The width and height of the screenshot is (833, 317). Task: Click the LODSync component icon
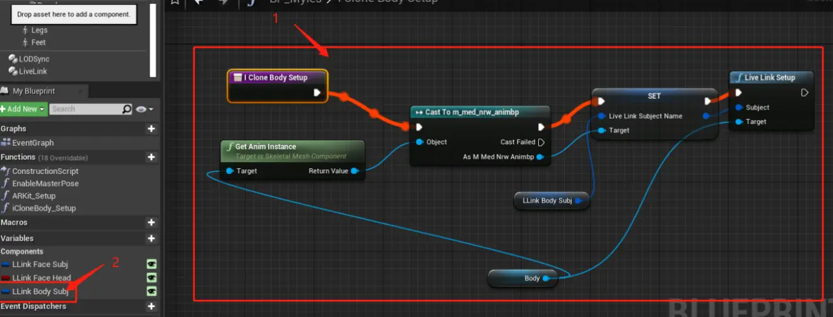click(13, 59)
